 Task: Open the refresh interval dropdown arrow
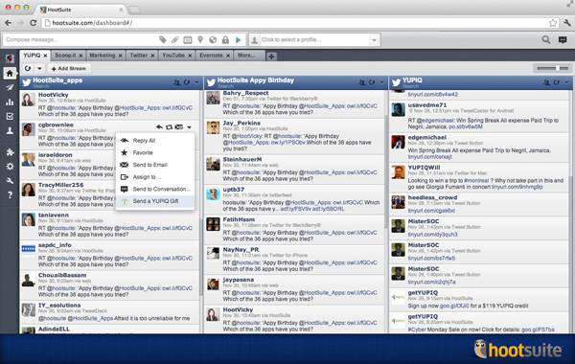(39, 68)
